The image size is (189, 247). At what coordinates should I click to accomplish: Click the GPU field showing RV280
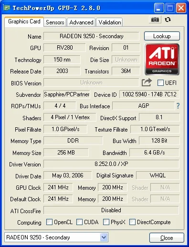pos(64,48)
